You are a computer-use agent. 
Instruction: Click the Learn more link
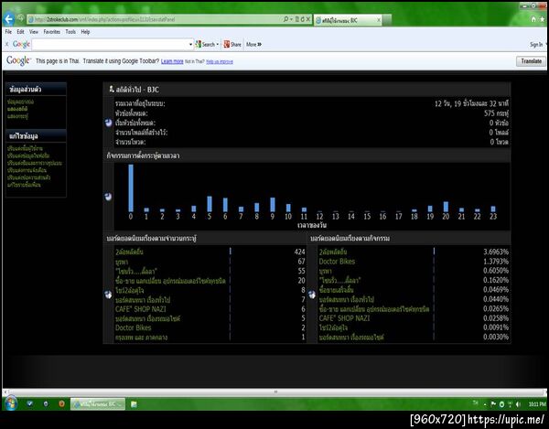(172, 61)
